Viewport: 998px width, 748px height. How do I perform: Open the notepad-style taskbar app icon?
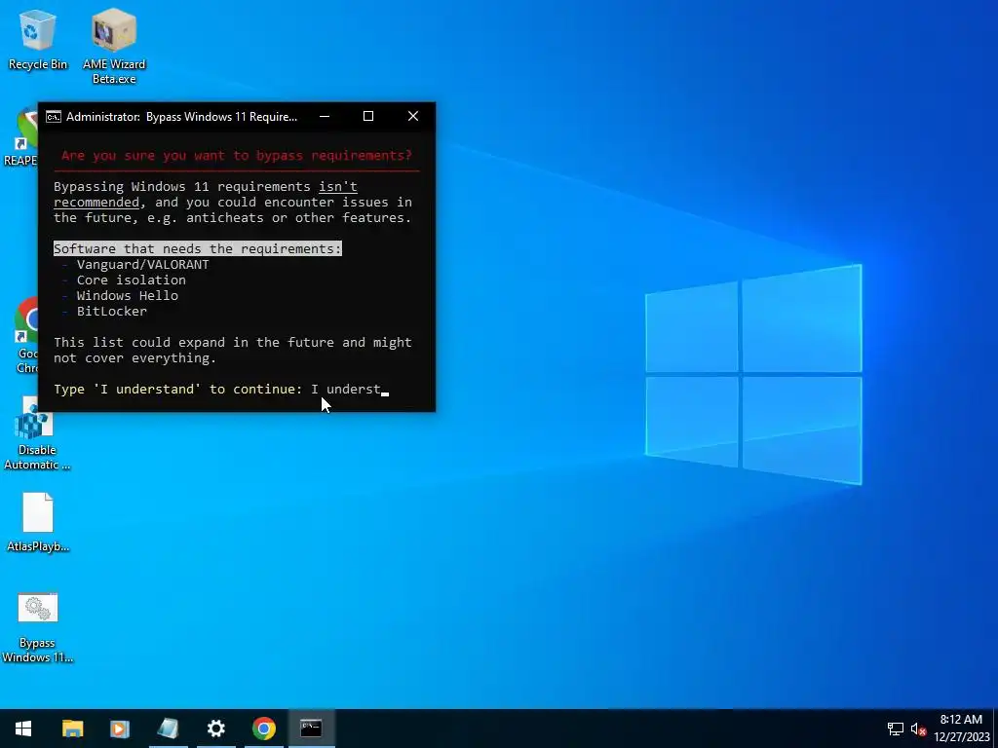pos(168,729)
